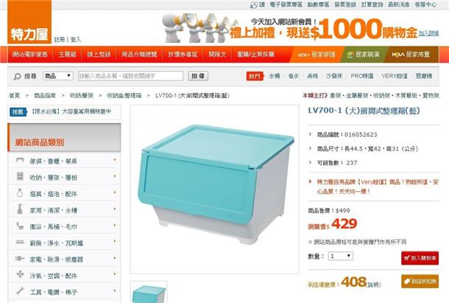This screenshot has width=449, height=303.
Task: Expand the 廚房、淨水、瓦斯爐 category arrow
Action: point(115,242)
